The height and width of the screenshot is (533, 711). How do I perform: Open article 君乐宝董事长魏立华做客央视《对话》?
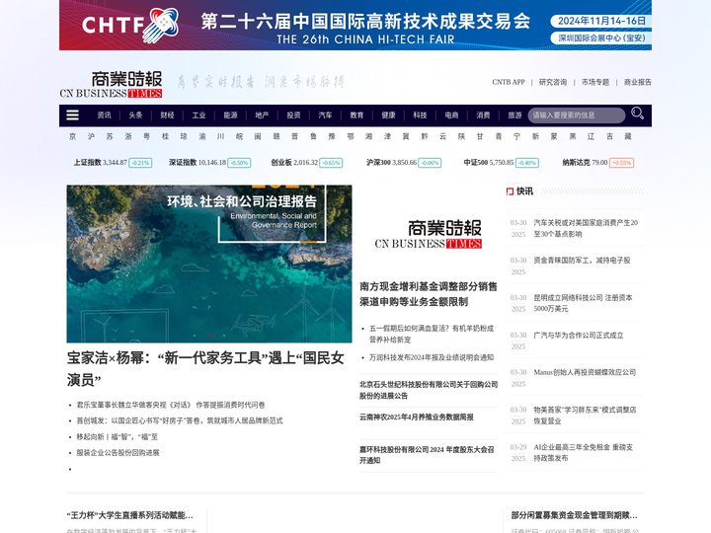point(171,405)
